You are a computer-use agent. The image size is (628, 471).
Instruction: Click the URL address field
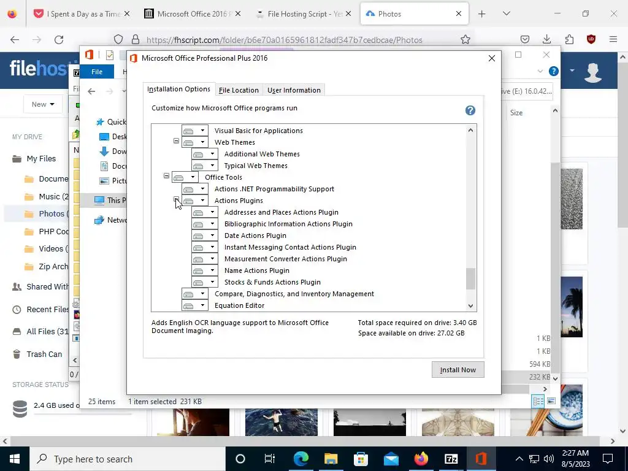tap(285, 40)
